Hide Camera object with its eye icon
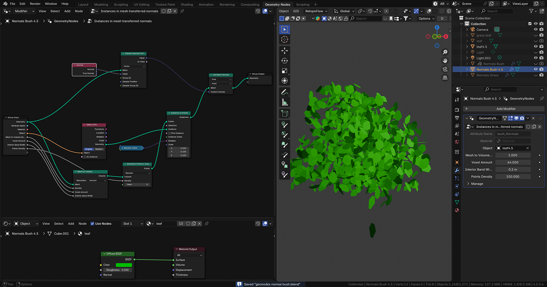This screenshot has height=287, width=547. [x=536, y=29]
